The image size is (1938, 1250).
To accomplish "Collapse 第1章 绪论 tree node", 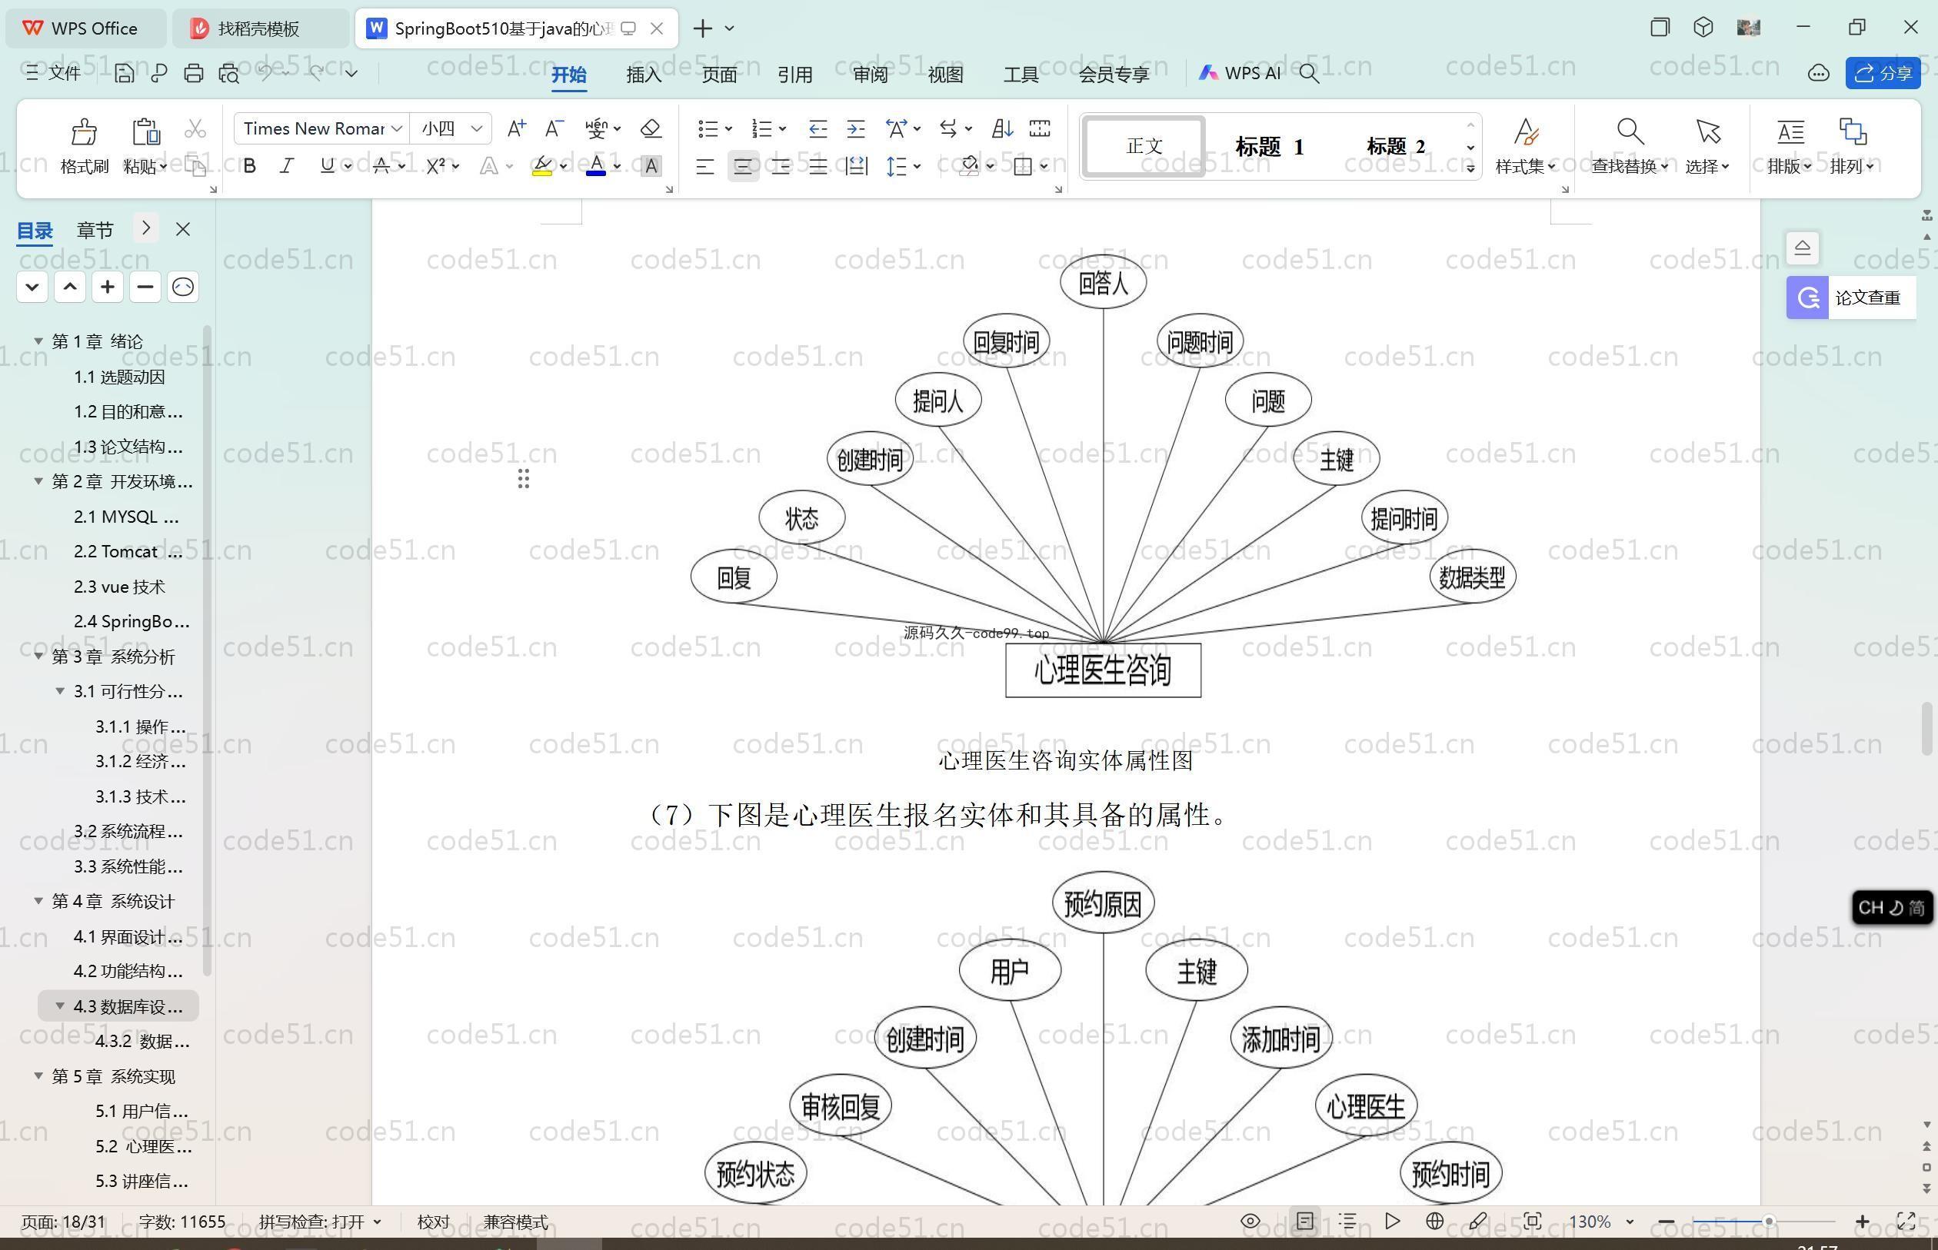I will point(38,341).
